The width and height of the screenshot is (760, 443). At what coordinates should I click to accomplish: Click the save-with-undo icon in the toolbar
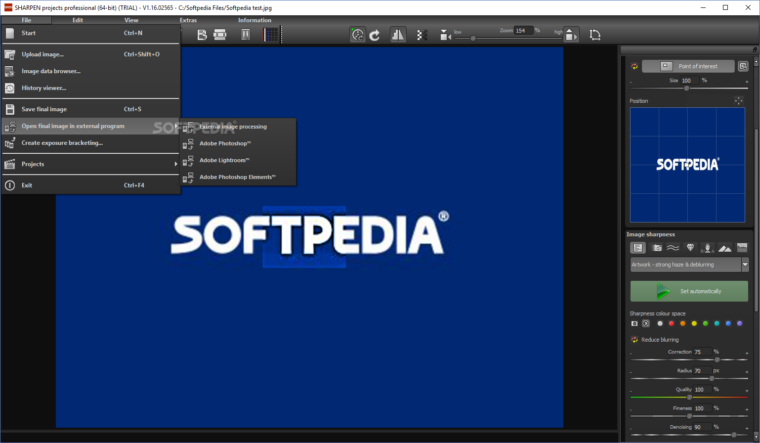(x=202, y=35)
